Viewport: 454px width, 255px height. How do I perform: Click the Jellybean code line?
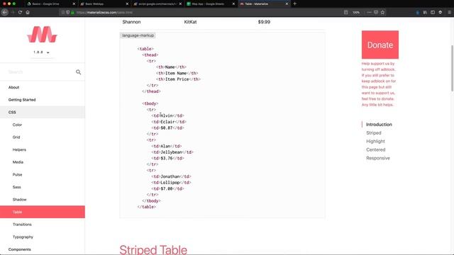click(172, 152)
